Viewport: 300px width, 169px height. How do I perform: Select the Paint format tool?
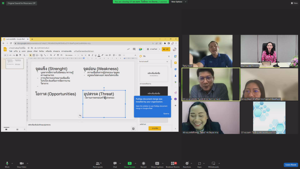click(x=20, y=55)
